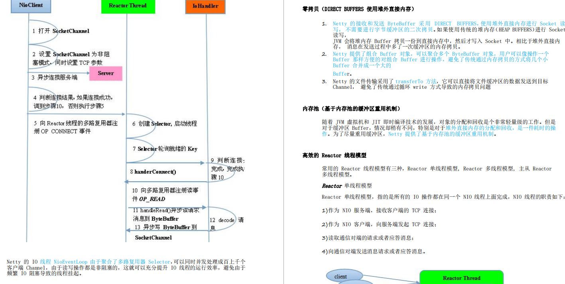Click step 10 text with OP_READ
565x284 pixels.
[x=165, y=194]
